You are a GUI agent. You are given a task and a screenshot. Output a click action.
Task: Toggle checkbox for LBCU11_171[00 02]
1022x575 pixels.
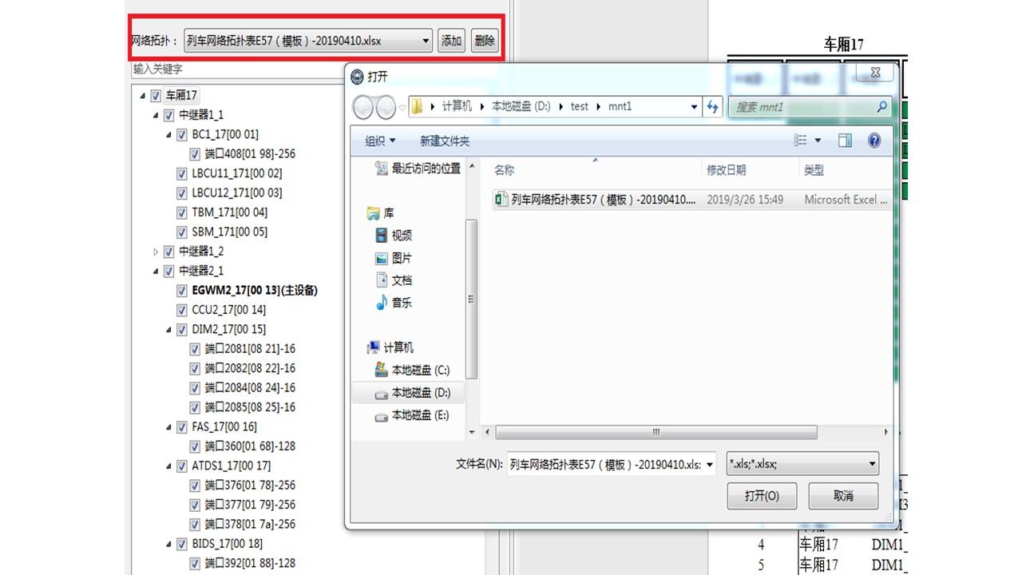click(x=181, y=173)
